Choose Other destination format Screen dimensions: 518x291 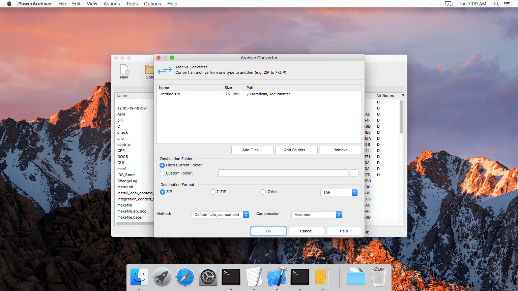click(263, 192)
